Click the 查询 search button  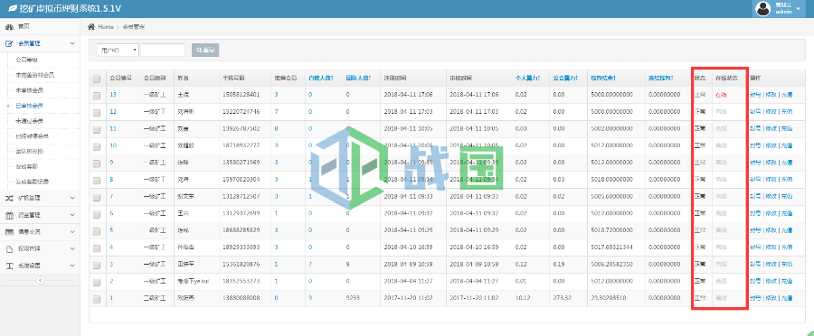click(205, 51)
